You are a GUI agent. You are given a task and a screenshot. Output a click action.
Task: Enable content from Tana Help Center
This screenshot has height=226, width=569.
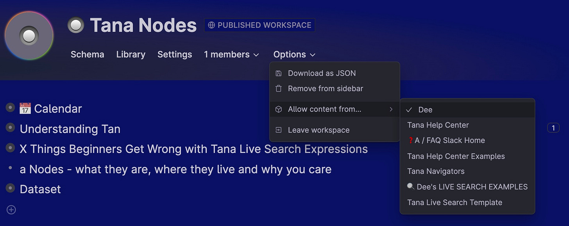pos(467,125)
